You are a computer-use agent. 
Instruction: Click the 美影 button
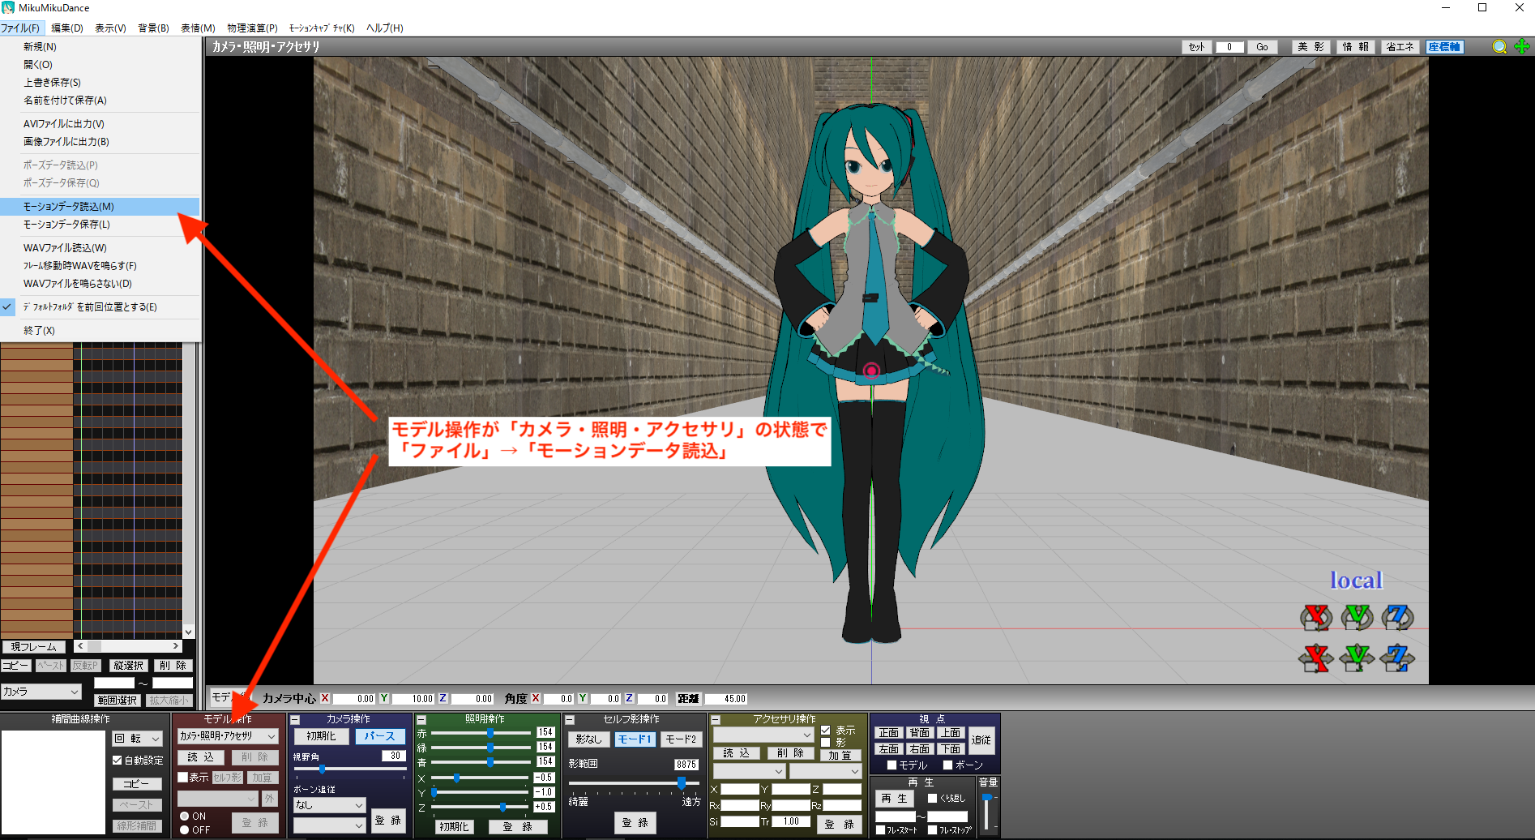point(1311,47)
